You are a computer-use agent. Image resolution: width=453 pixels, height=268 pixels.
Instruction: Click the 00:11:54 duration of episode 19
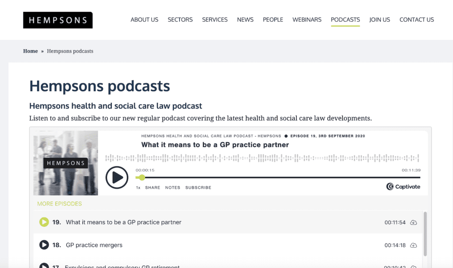tap(395, 222)
